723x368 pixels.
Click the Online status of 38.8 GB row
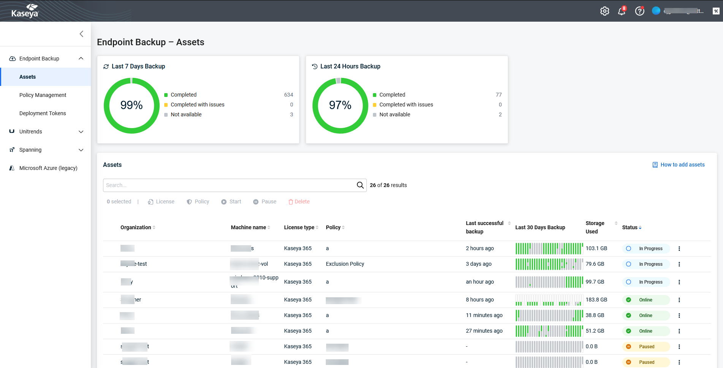coord(646,316)
